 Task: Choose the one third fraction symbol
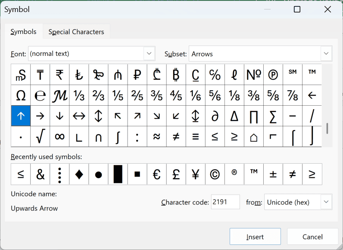79,95
